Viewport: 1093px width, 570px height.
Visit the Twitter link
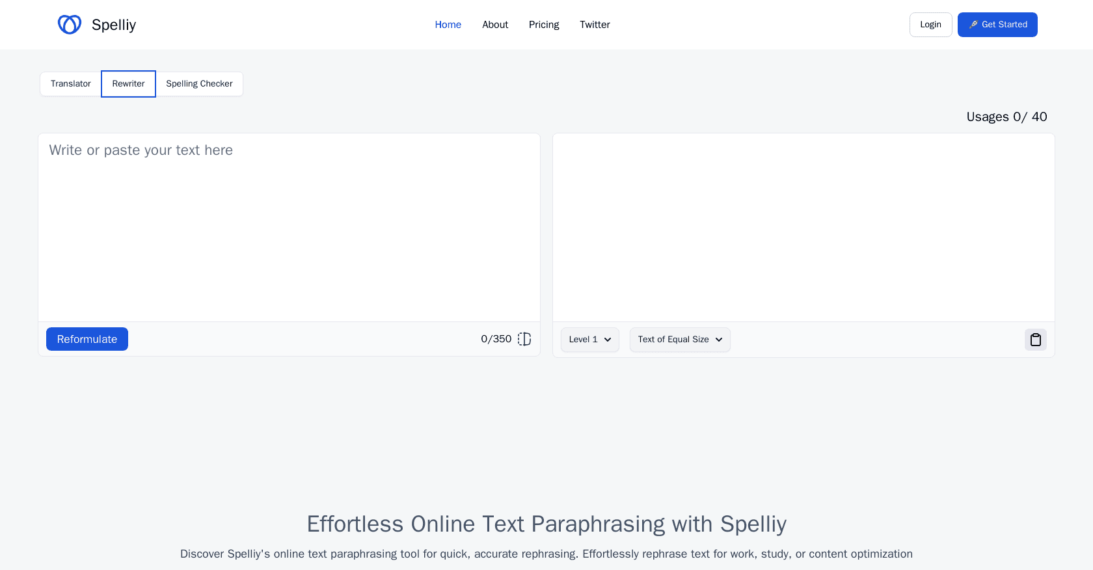tap(595, 25)
